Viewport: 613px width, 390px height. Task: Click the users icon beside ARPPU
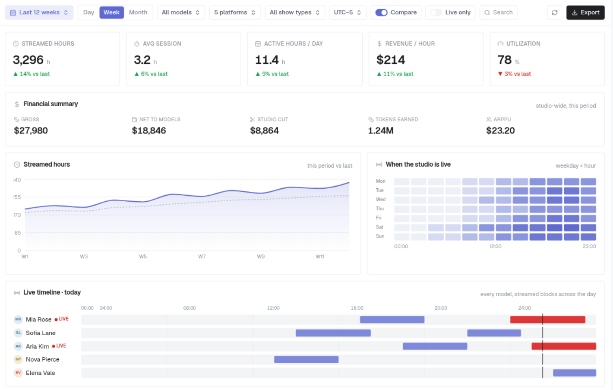coord(489,120)
